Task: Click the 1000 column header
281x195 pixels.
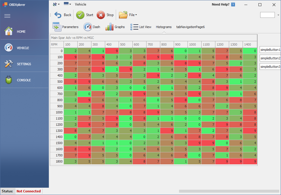Action: click(x=195, y=44)
